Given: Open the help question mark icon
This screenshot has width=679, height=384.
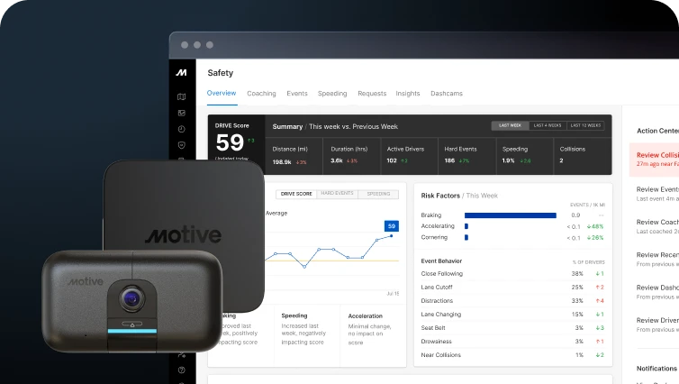Looking at the screenshot, I should click(x=182, y=370).
